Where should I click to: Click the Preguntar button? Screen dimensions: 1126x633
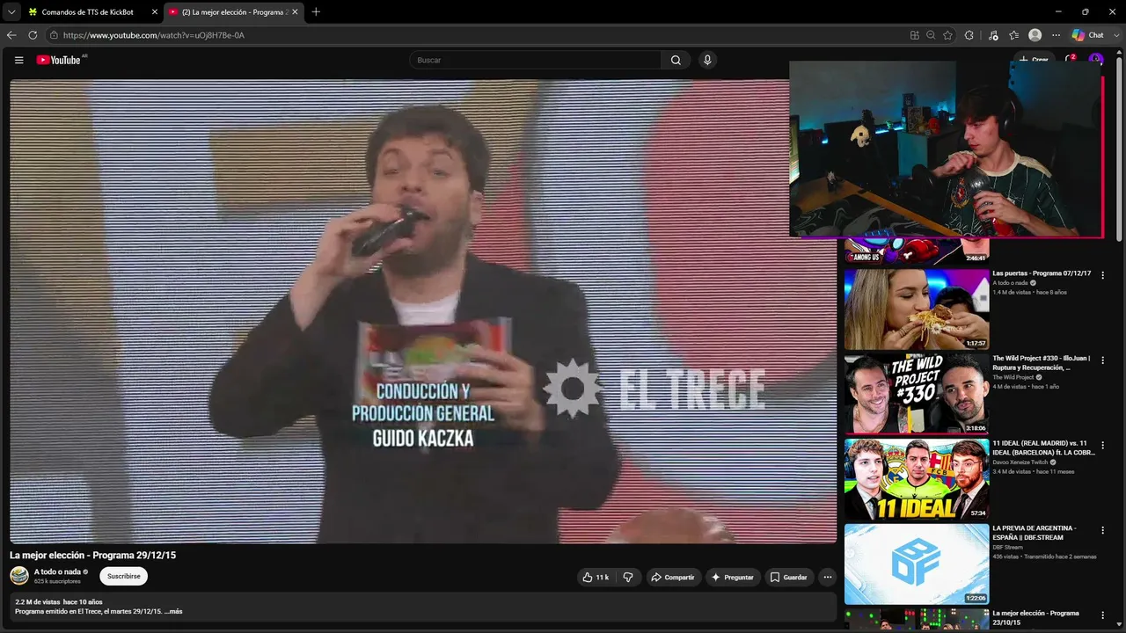[x=733, y=577]
